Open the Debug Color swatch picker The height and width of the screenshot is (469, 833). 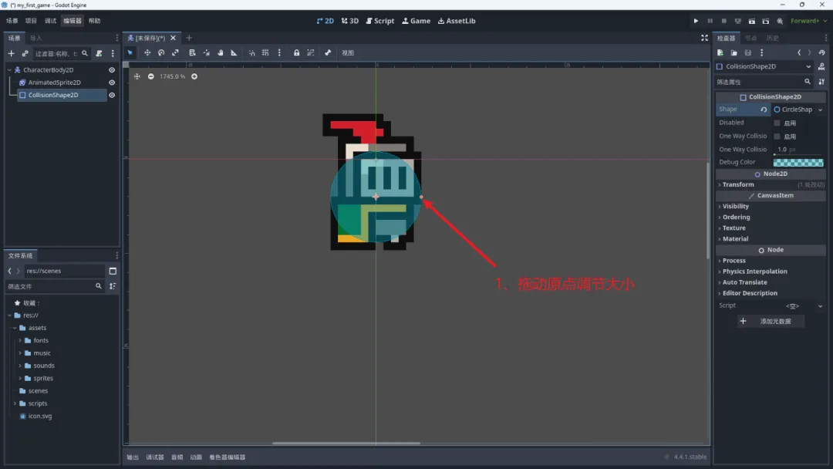pyautogui.click(x=798, y=163)
